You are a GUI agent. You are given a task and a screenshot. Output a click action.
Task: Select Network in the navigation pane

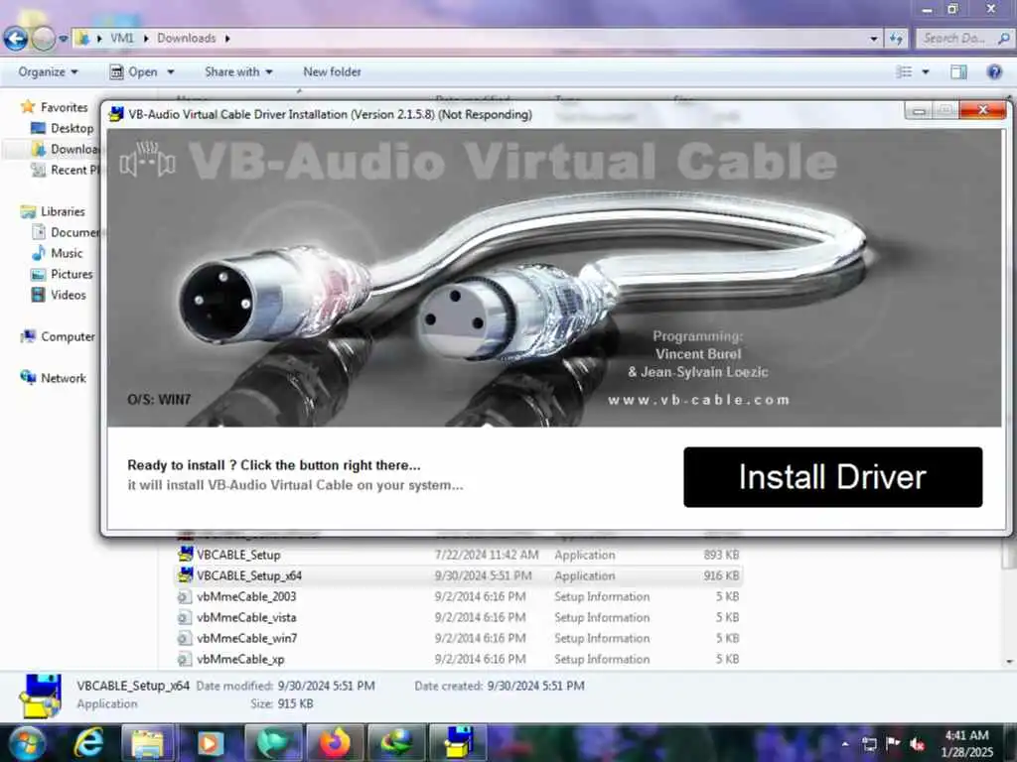54,378
